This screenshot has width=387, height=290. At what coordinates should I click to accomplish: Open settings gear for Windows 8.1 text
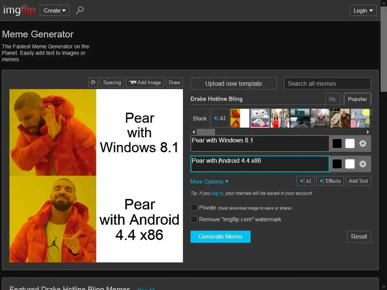[362, 143]
